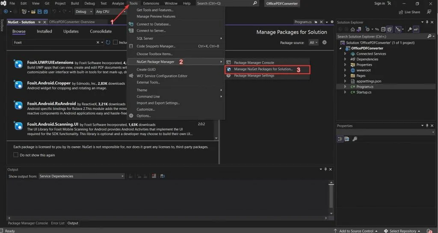Click Alphabetical sort icon in Properties panel
This screenshot has width=438, height=233.
pos(347,139)
